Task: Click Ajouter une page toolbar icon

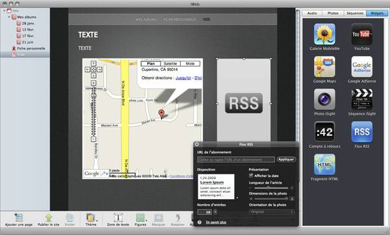Action: (x=19, y=217)
